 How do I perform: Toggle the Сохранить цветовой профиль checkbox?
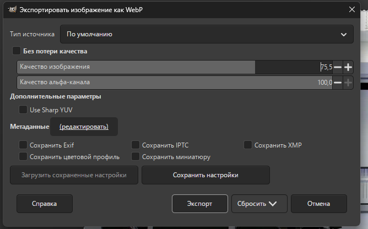tap(23, 156)
